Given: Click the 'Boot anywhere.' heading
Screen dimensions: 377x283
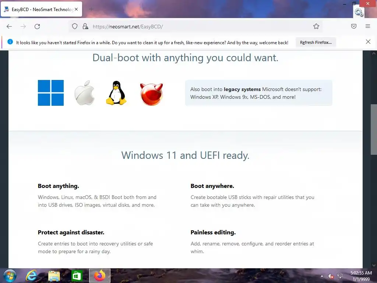Looking at the screenshot, I should pyautogui.click(x=212, y=186).
